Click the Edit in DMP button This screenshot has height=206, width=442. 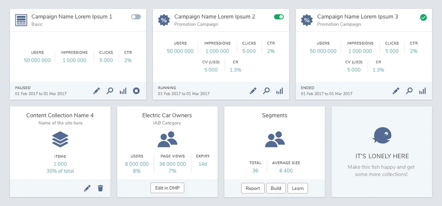(167, 188)
